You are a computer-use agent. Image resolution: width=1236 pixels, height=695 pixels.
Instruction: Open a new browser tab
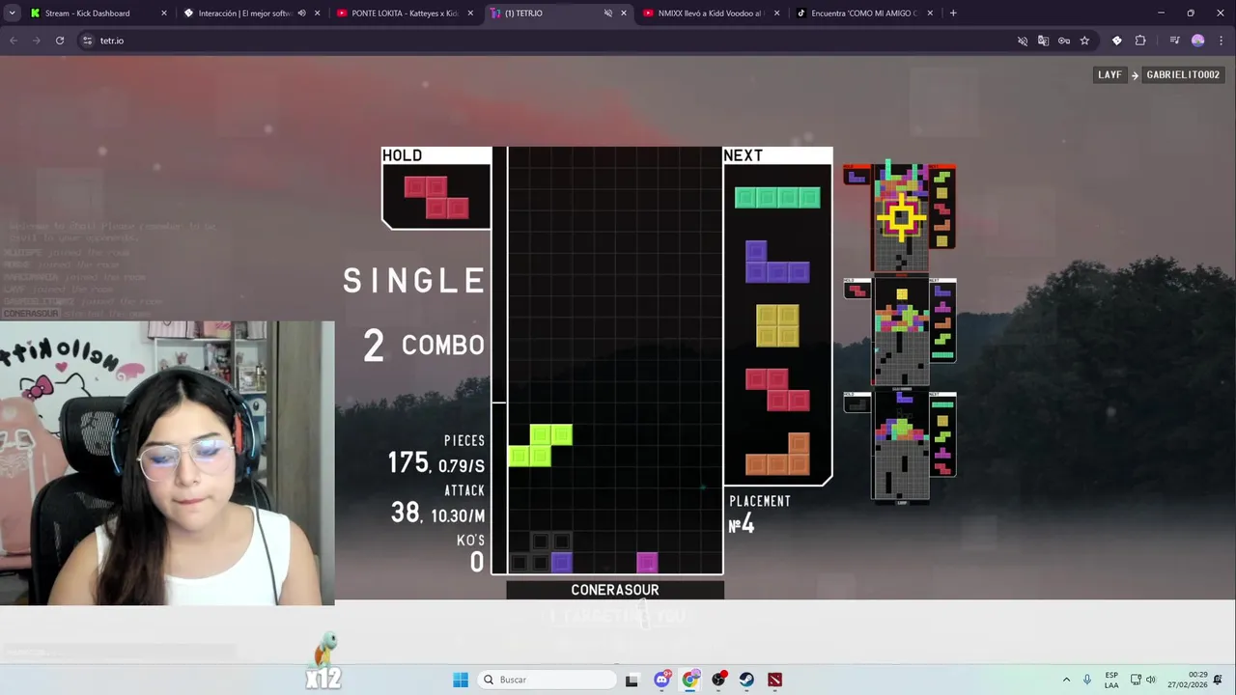tap(953, 14)
